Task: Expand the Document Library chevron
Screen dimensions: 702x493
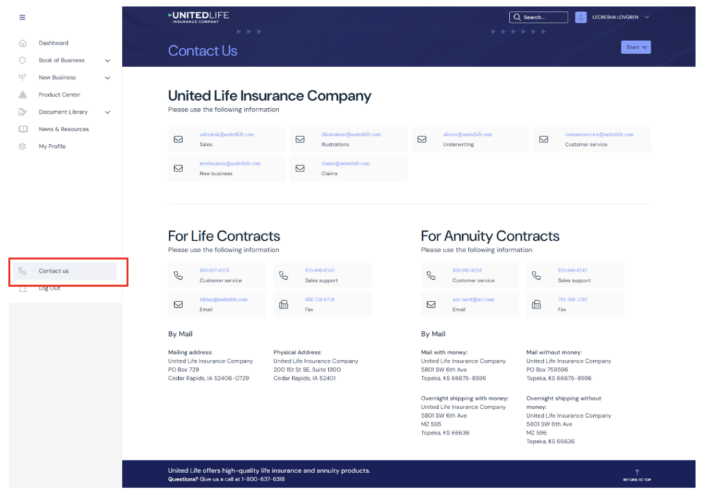Action: pyautogui.click(x=108, y=112)
